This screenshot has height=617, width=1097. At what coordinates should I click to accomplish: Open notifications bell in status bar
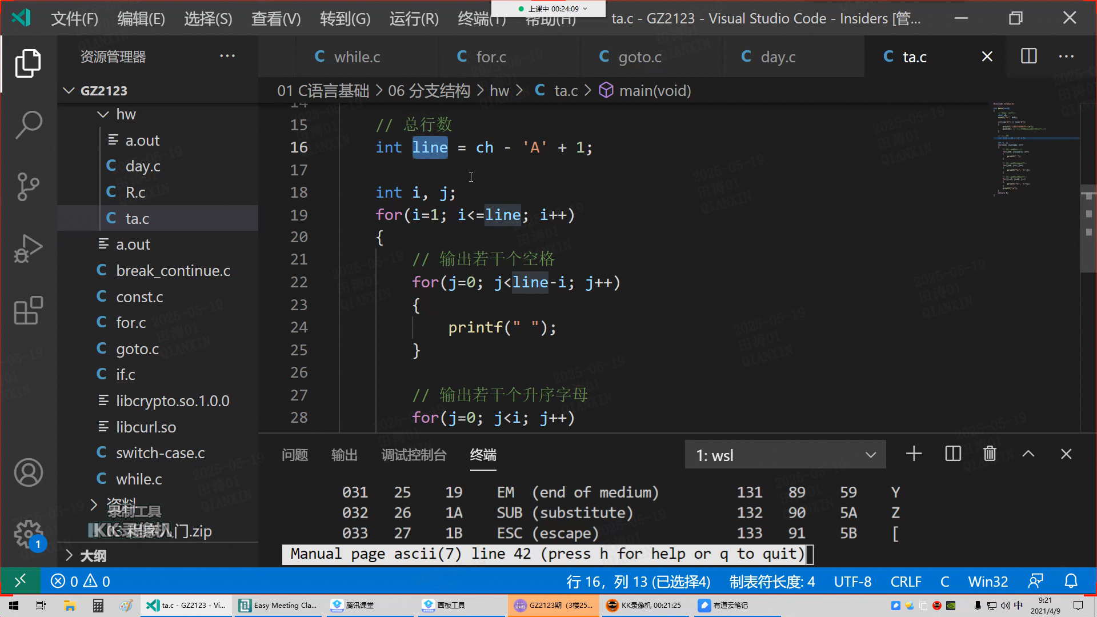click(1071, 582)
